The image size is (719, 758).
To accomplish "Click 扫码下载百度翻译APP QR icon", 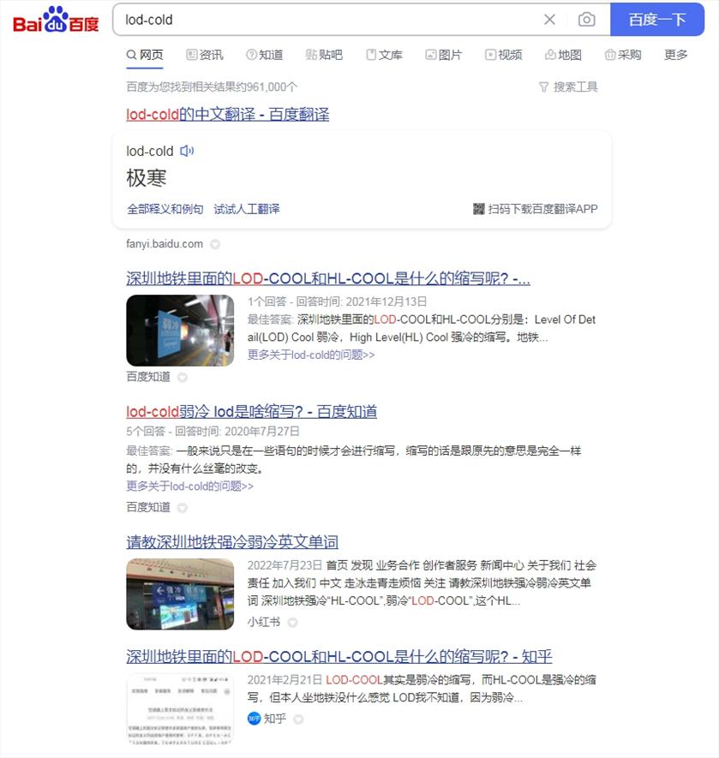I will coord(478,209).
